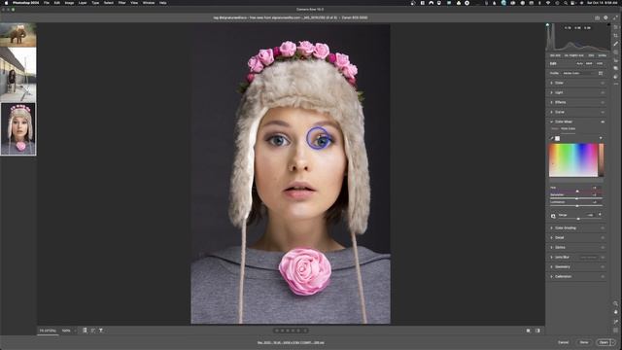Screen dimensions: 622x350
Task: Toggle full screen mode icon
Action: point(615,17)
